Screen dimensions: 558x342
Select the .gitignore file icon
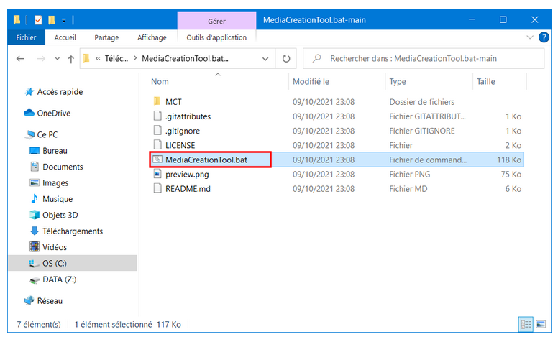(157, 131)
